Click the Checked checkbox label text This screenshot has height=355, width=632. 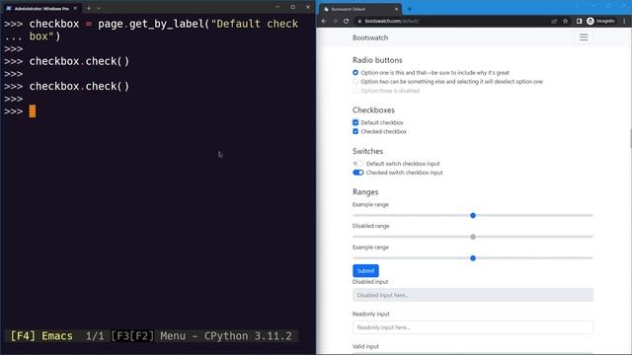(x=384, y=131)
